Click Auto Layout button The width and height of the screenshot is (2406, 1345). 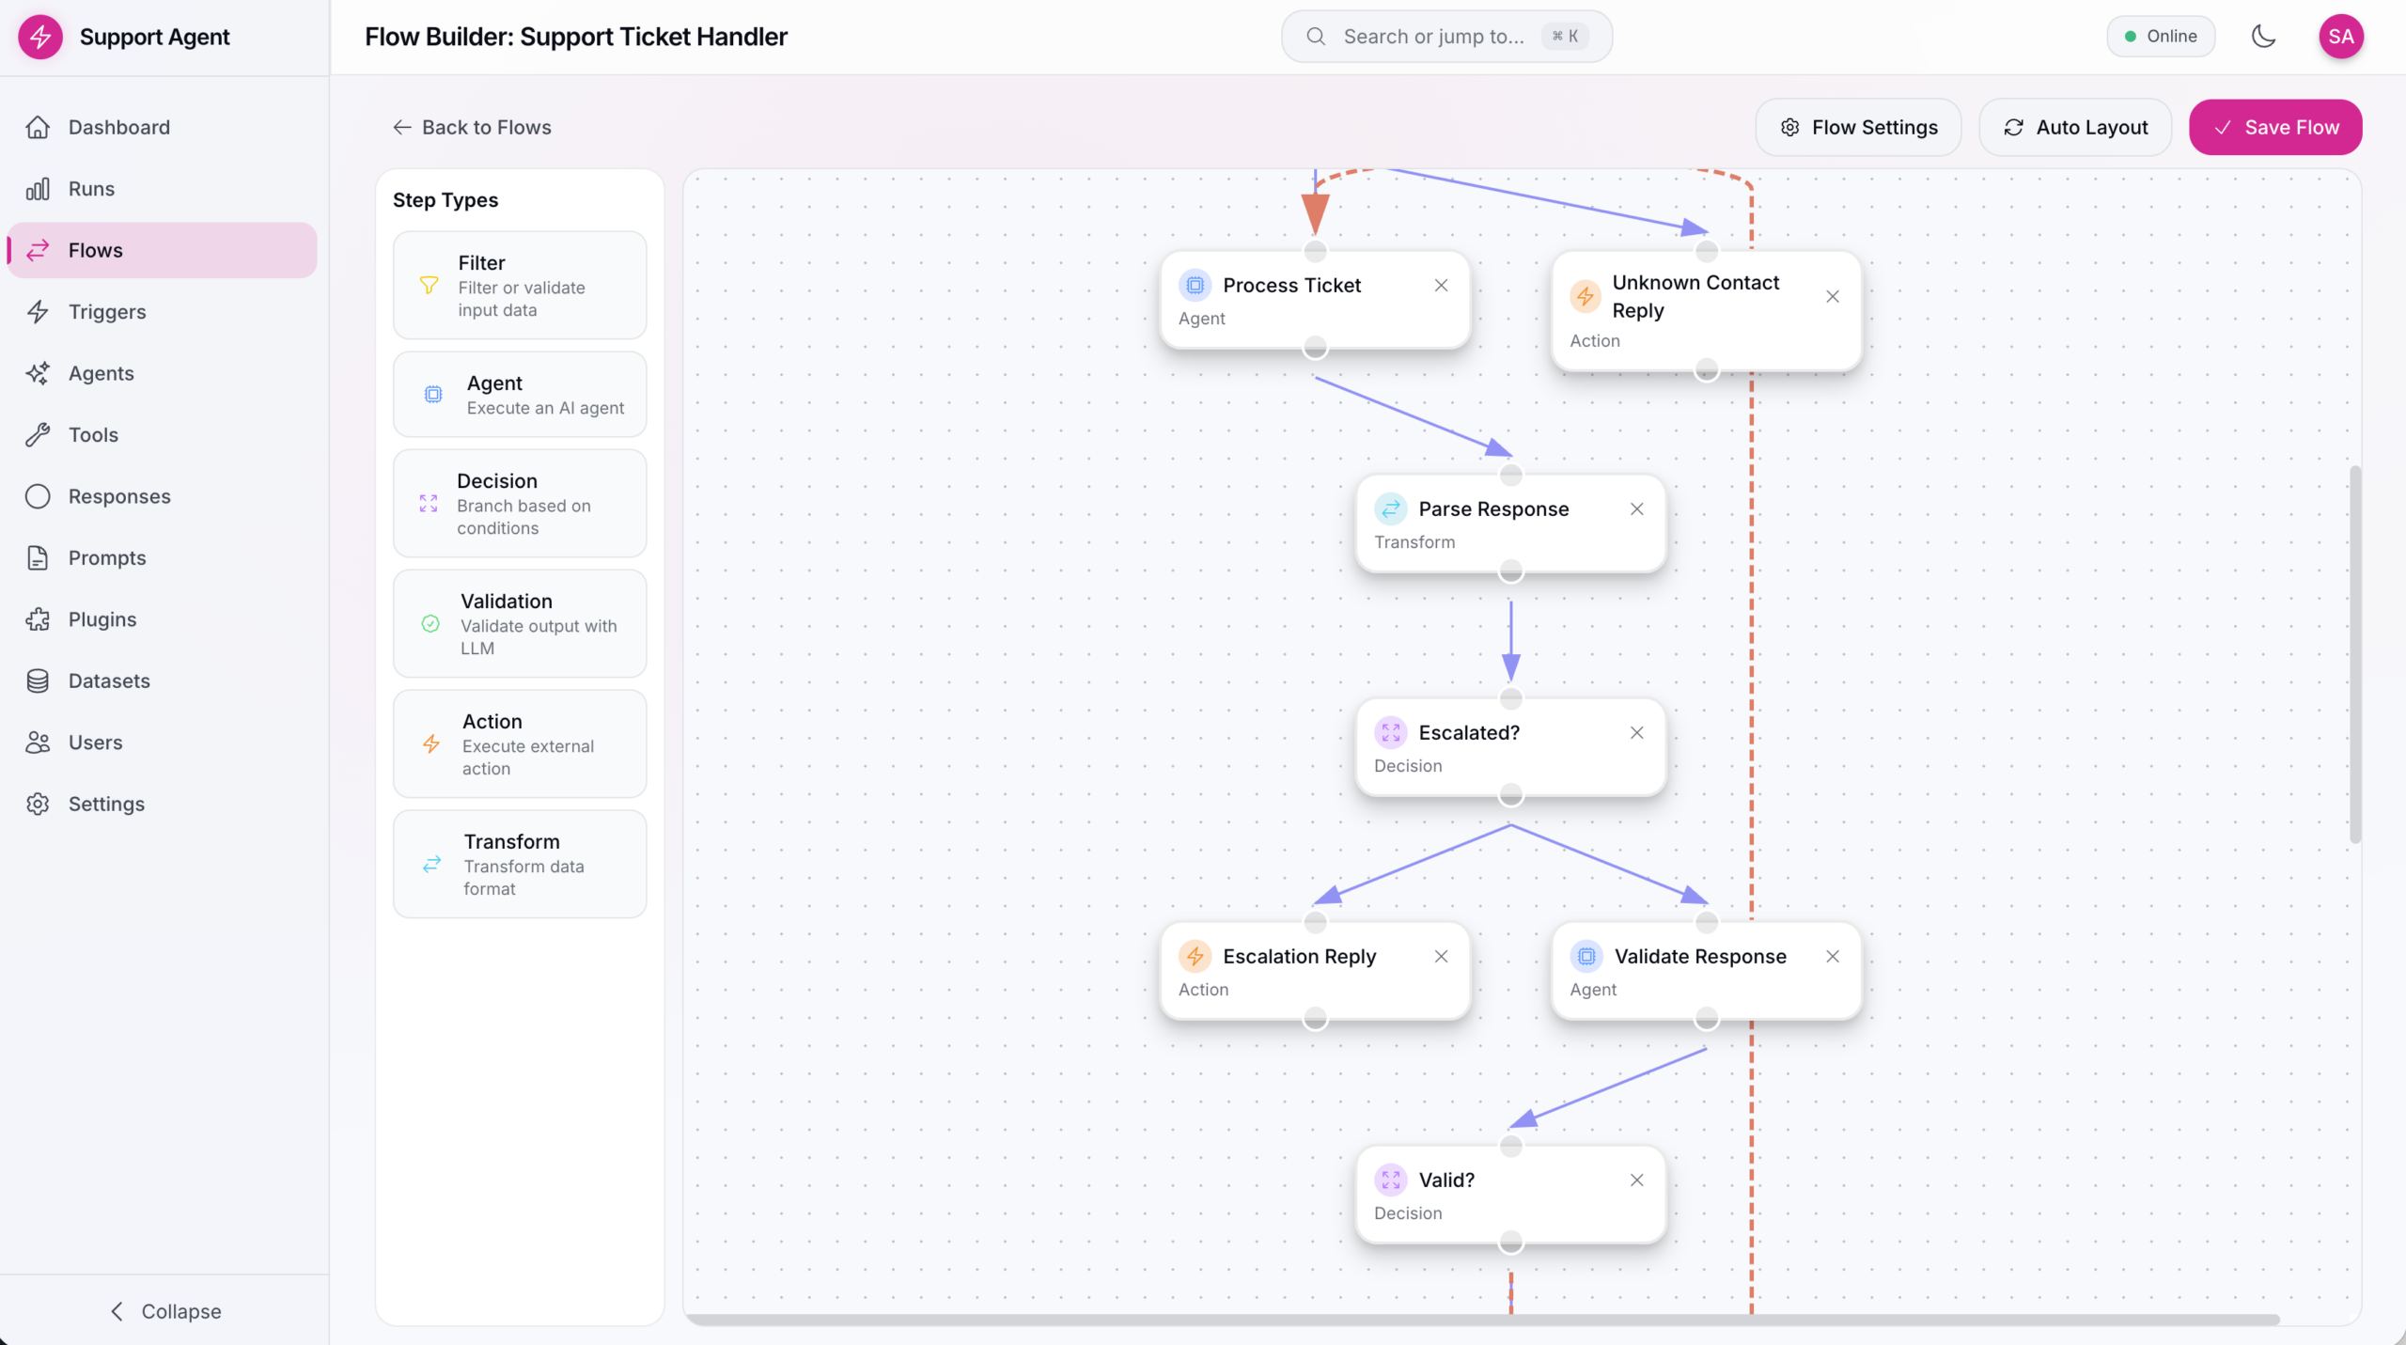tap(2075, 127)
